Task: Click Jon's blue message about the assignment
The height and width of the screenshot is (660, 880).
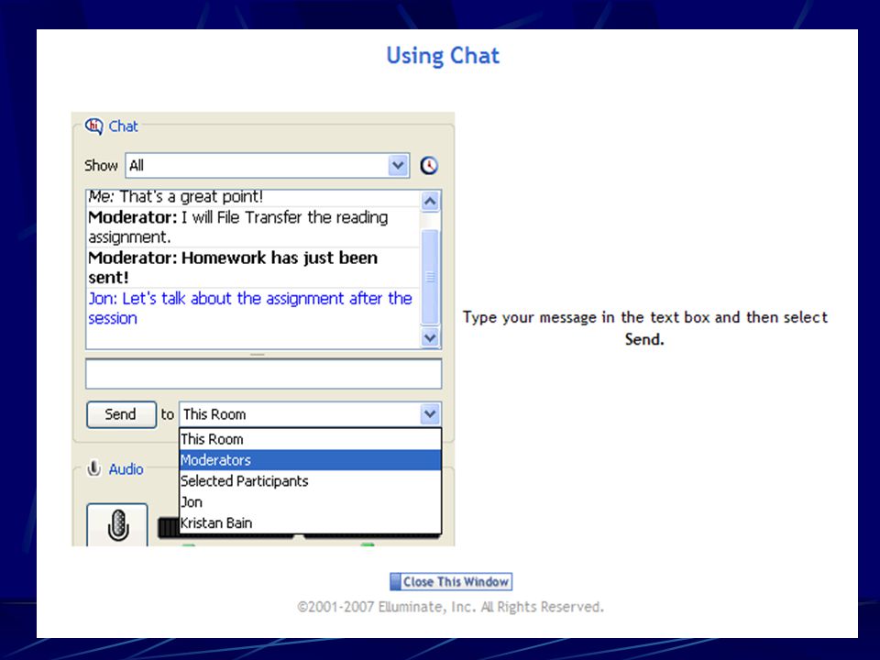Action: click(x=251, y=308)
